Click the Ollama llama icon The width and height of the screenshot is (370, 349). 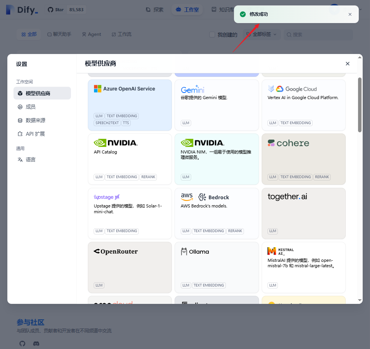tap(184, 251)
